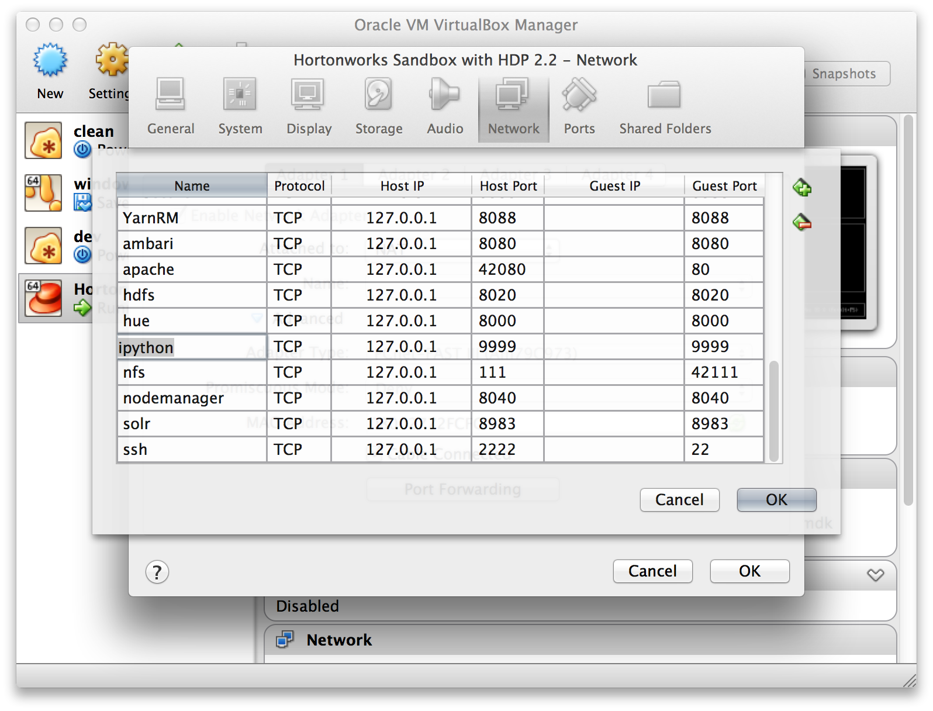Click guest port 42111 for nfs

724,372
